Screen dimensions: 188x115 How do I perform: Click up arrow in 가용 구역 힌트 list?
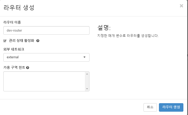(x=87, y=74)
